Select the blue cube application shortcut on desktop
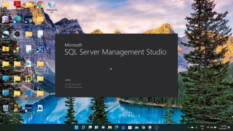Screen dimensions: 233x131 [x=52, y=5]
